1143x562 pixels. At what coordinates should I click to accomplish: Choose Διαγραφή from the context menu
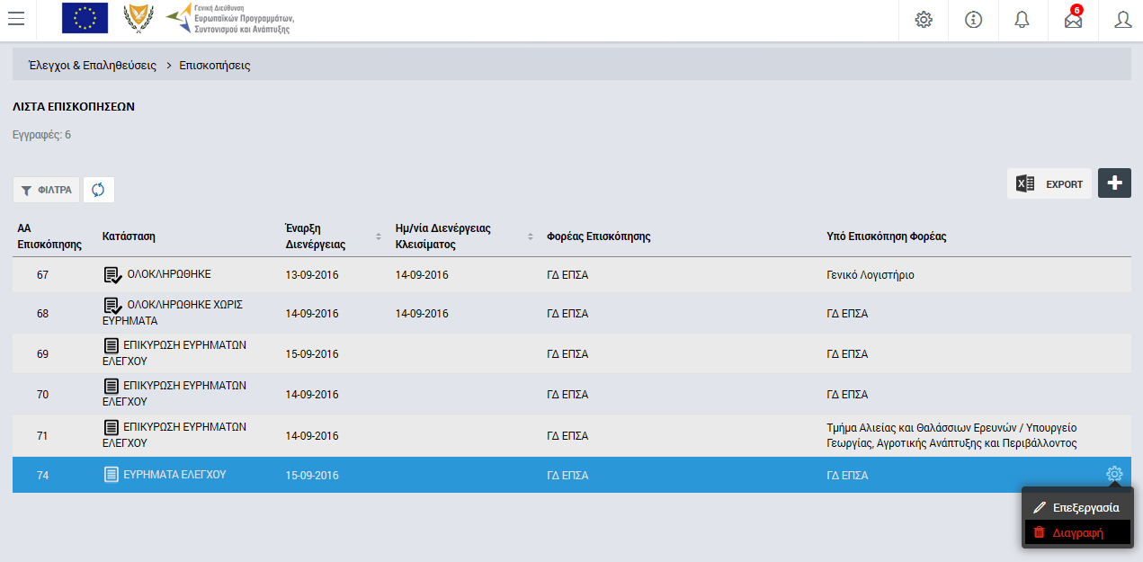click(x=1077, y=532)
